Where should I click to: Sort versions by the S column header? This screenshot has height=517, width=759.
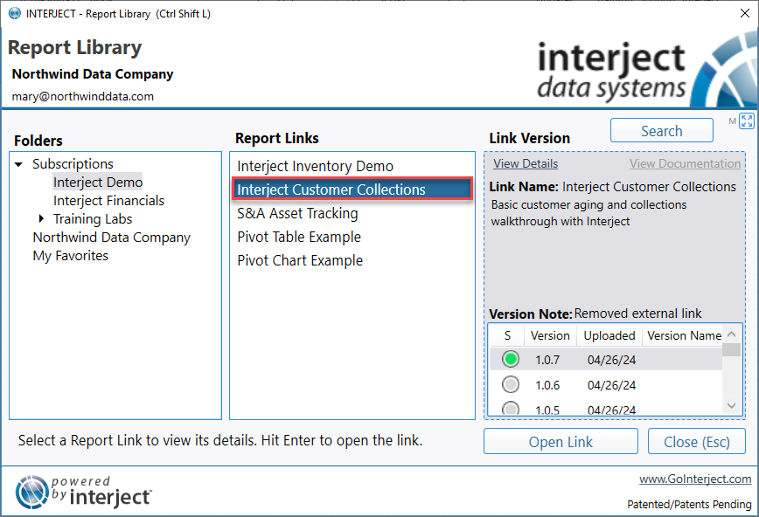pyautogui.click(x=507, y=335)
